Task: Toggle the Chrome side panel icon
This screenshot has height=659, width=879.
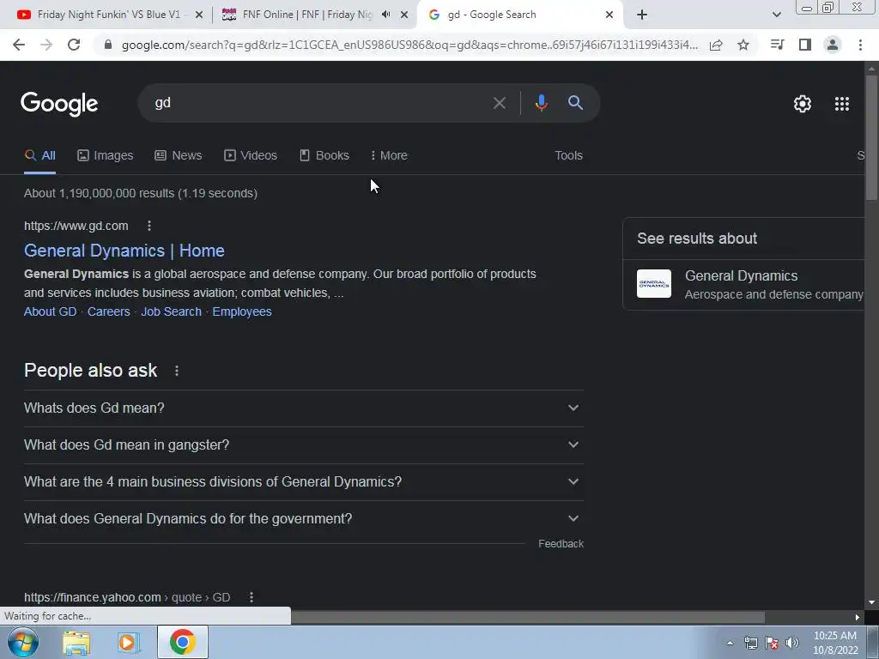Action: click(x=805, y=45)
